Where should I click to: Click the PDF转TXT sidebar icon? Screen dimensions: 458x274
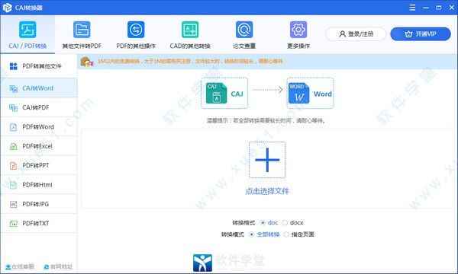pos(14,223)
